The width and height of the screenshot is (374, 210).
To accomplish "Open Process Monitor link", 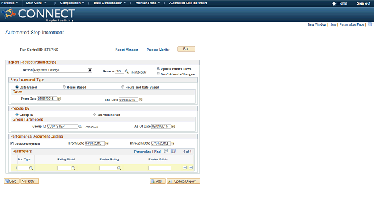I will [x=158, y=50].
